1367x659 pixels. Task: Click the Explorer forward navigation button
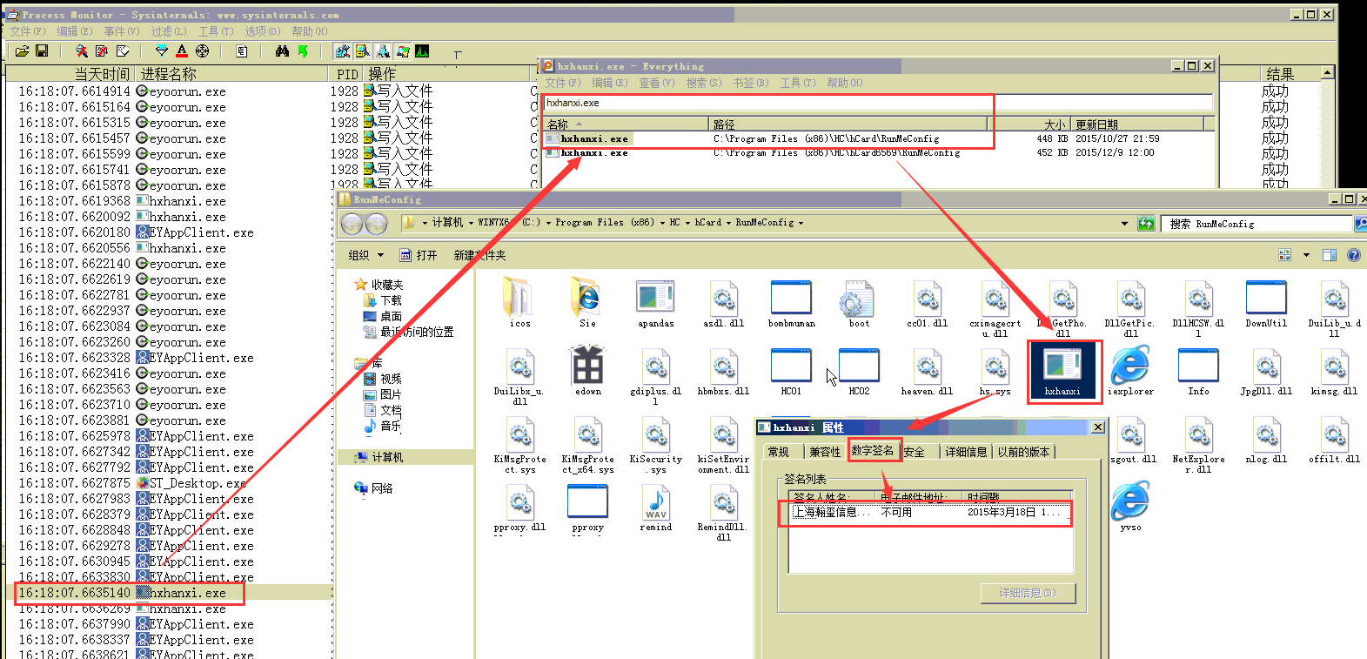[x=376, y=224]
